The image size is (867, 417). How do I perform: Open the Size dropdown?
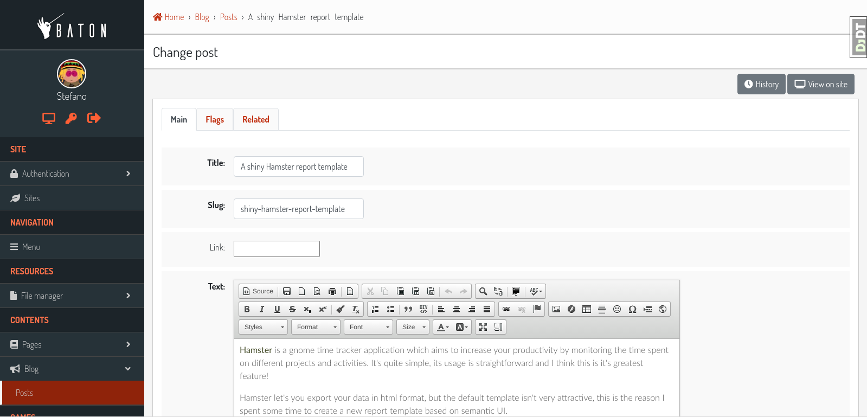click(413, 327)
